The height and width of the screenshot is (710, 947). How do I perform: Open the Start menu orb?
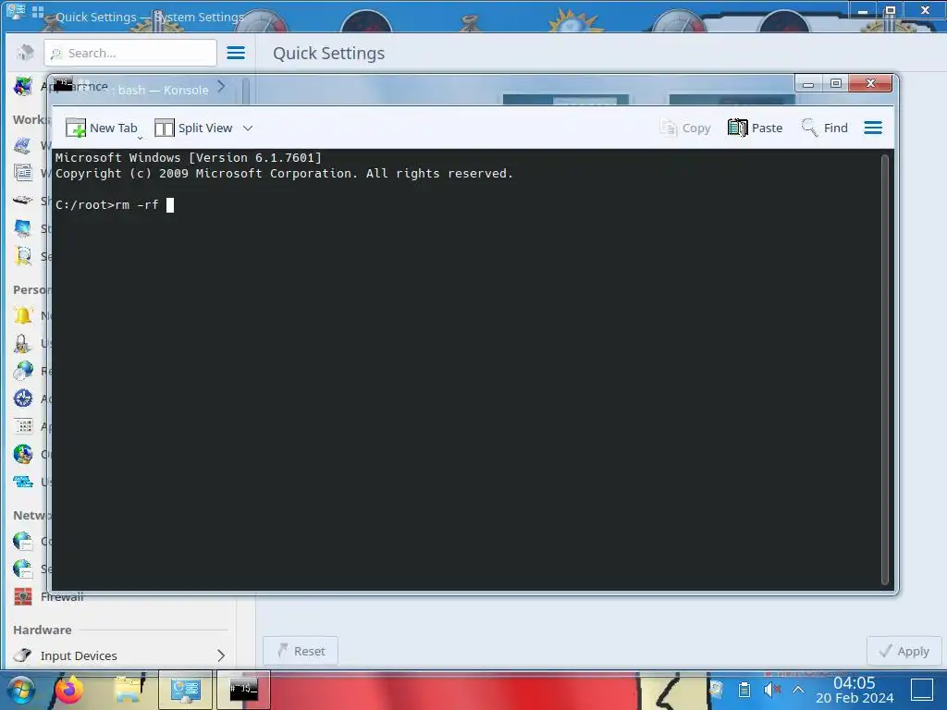point(20,690)
